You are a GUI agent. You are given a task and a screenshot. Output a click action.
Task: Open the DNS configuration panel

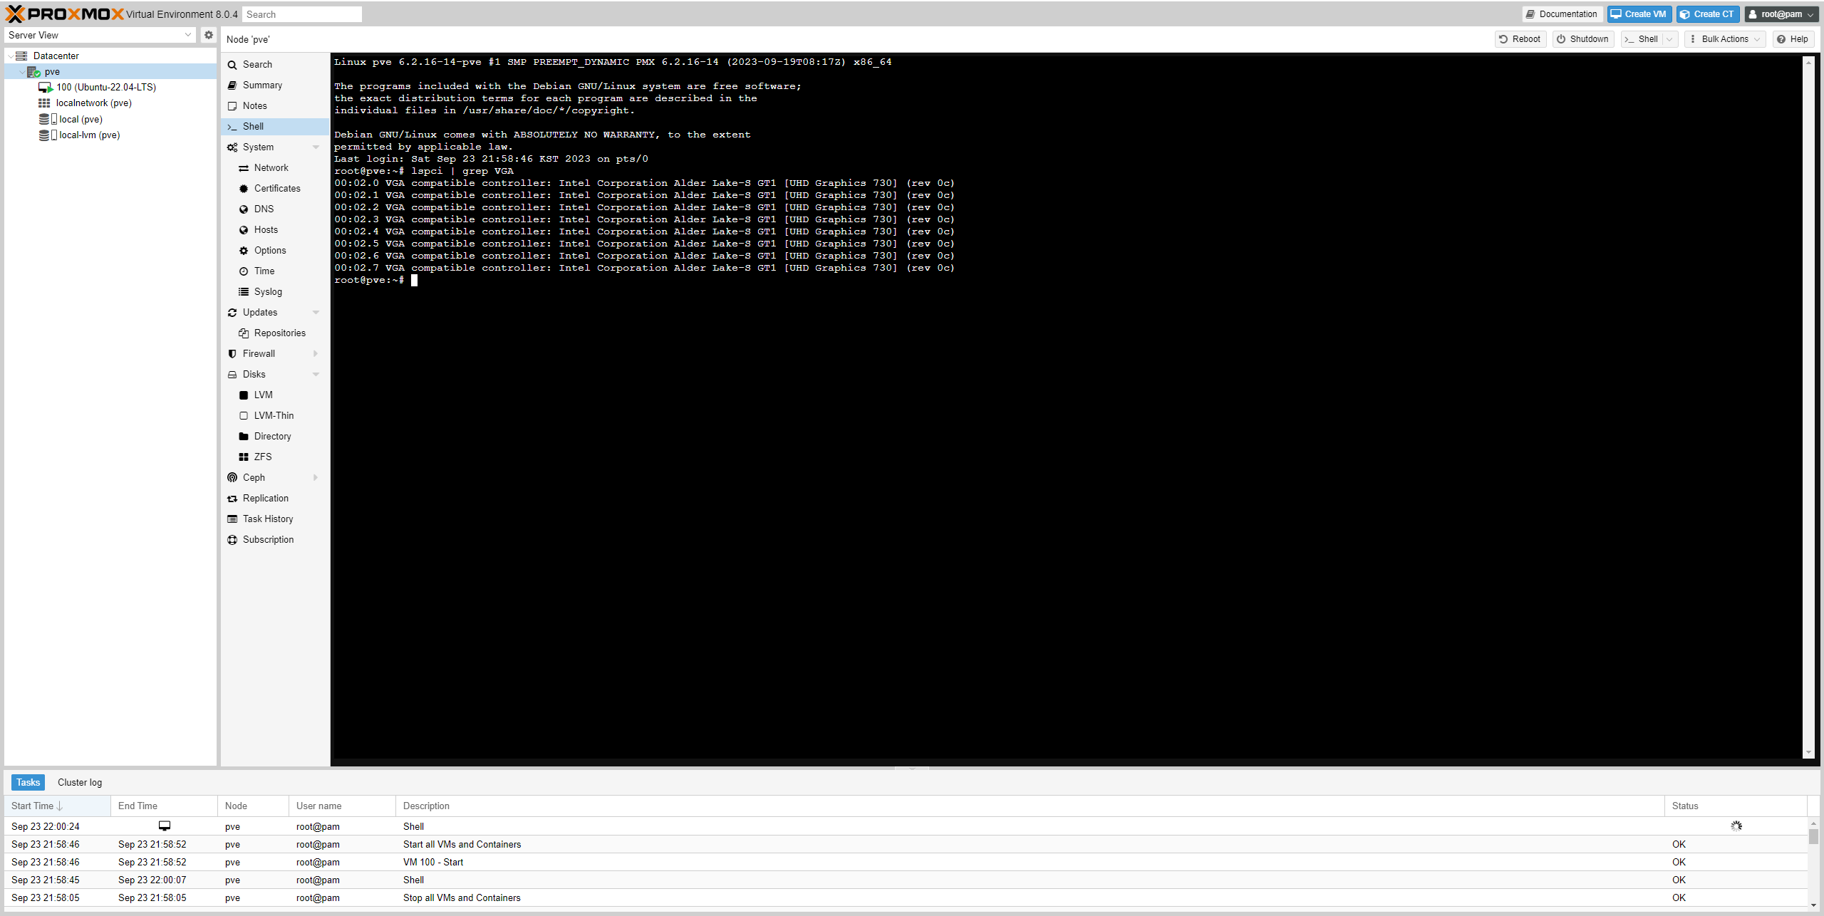263,209
